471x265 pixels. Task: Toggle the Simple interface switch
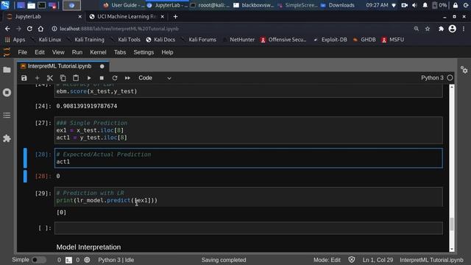pyautogui.click(x=38, y=260)
